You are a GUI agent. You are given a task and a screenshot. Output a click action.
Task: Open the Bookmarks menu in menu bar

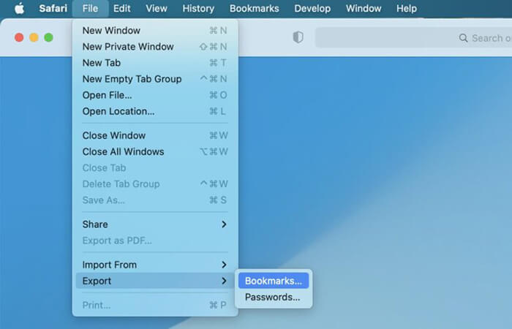point(254,8)
